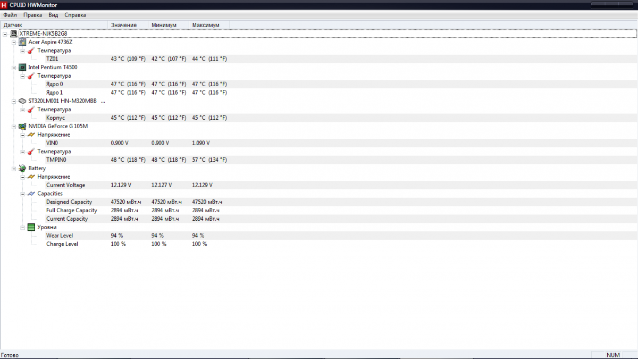Select the TMPIN0 temperature row
The width and height of the screenshot is (638, 359).
pos(56,160)
